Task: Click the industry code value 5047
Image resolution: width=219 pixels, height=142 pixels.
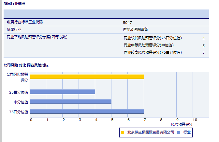Action: [x=127, y=23]
